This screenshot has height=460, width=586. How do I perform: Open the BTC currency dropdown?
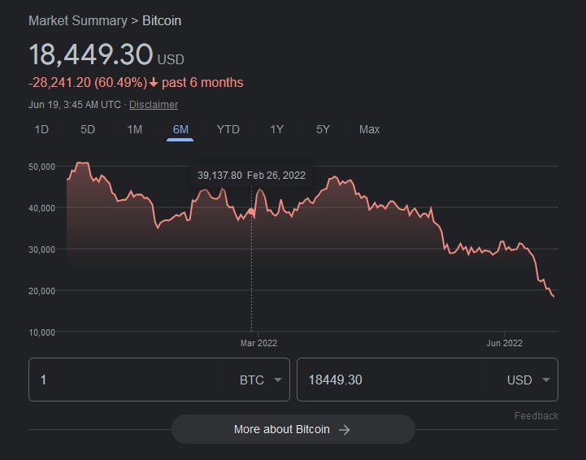pos(260,380)
